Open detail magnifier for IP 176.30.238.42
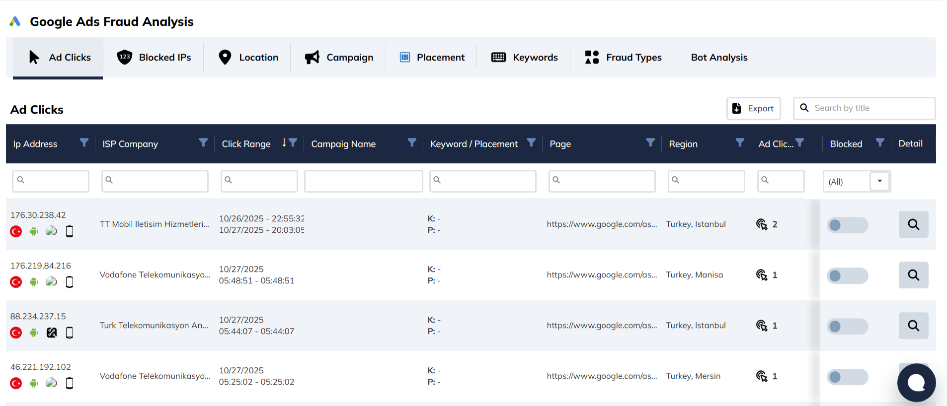The height and width of the screenshot is (406, 947). click(x=913, y=224)
